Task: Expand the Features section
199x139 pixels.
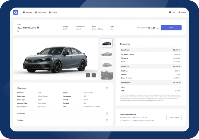Action: [107, 113]
